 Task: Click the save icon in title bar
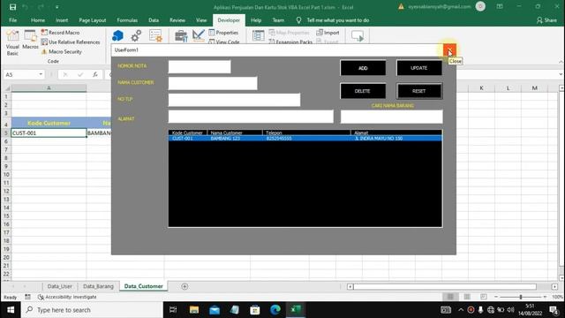pos(12,7)
